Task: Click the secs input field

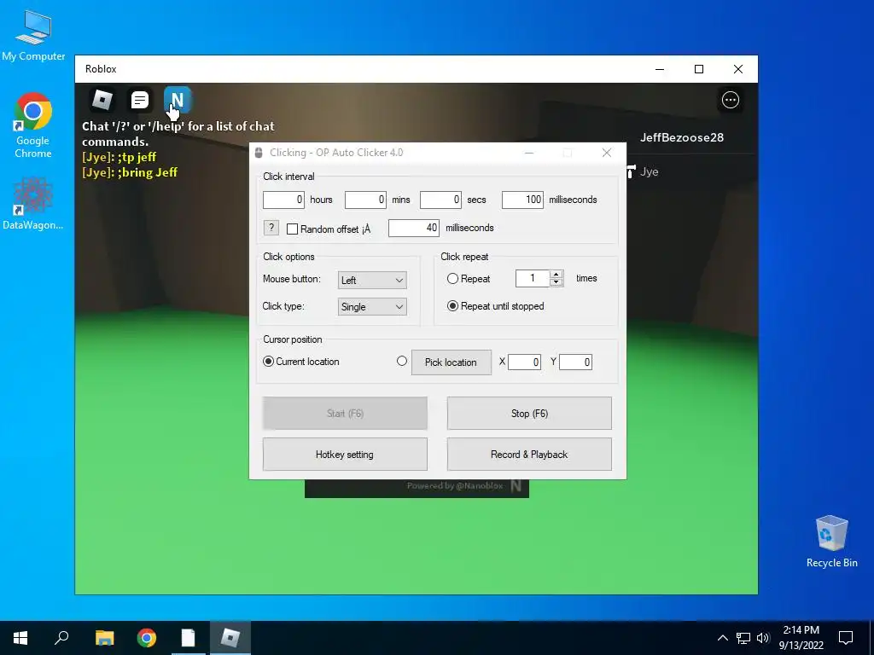Action: point(440,200)
